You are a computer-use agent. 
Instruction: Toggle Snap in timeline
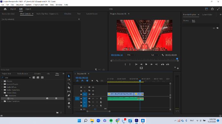pos(82,81)
